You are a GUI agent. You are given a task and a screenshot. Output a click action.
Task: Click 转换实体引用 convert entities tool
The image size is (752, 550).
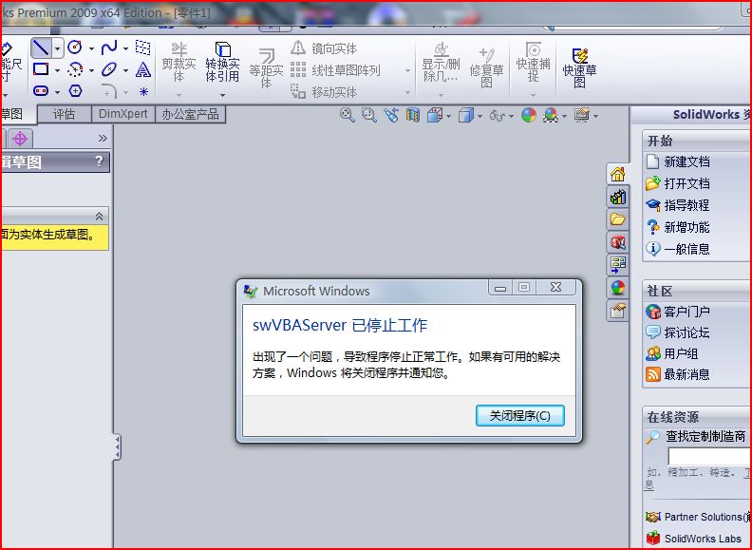222,64
